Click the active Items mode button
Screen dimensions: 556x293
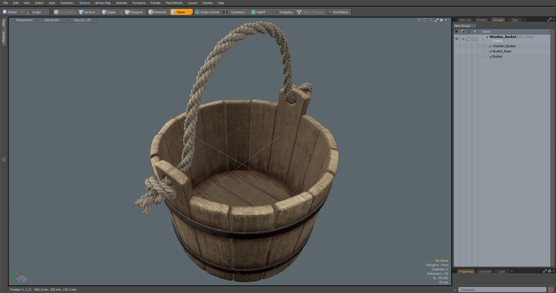(x=181, y=12)
